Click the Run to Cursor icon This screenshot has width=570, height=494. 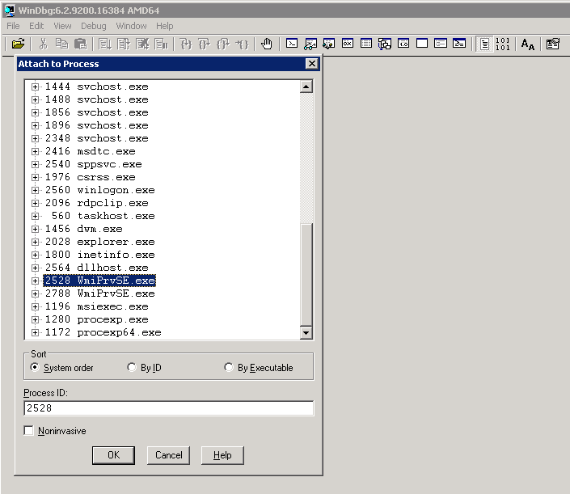coord(242,44)
